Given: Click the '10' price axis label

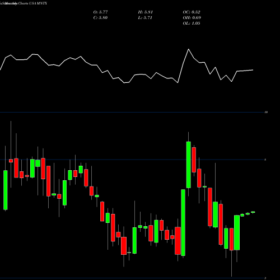Looking at the screenshot, I should point(266,112).
